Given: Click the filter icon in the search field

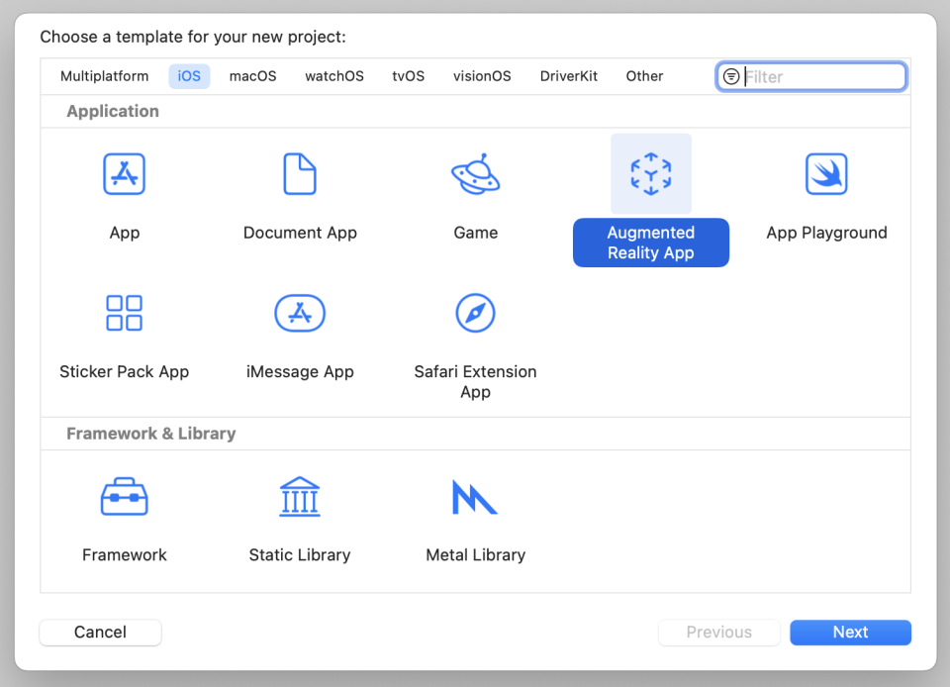Looking at the screenshot, I should (730, 76).
